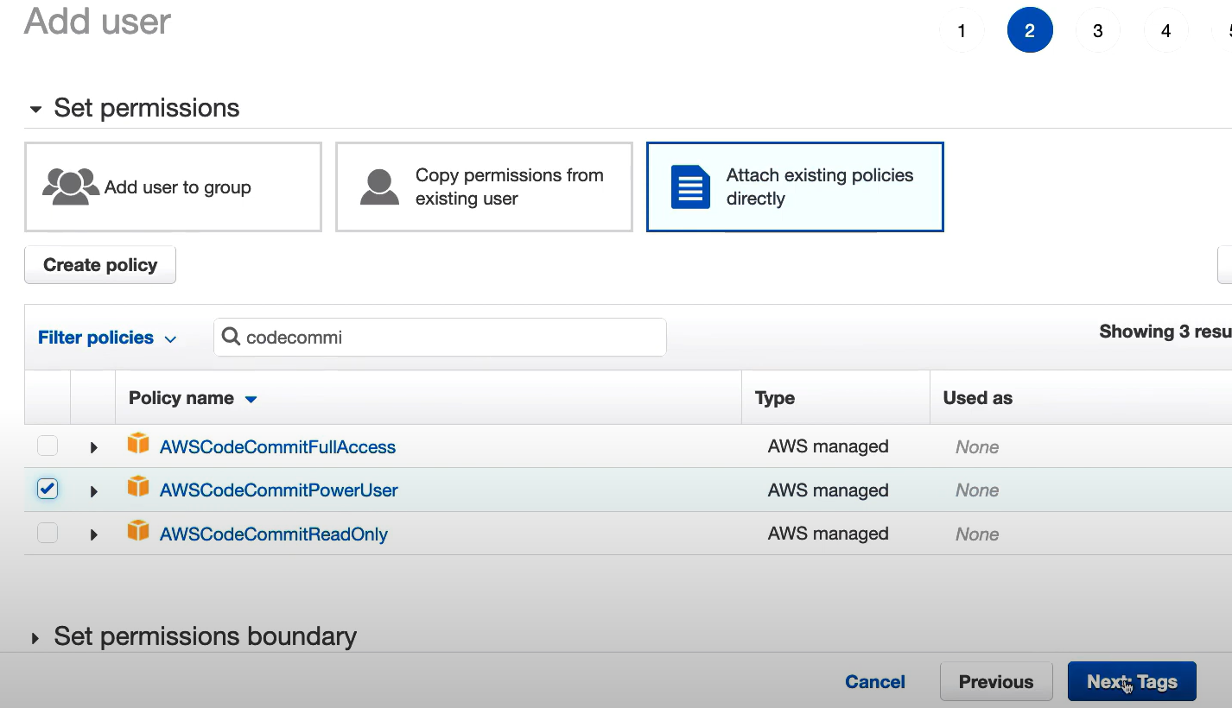Click None value in AWSCodeCommitPowerUser row

pos(977,490)
